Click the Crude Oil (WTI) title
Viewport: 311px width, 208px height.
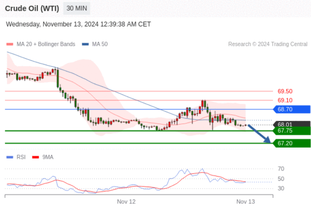click(32, 8)
